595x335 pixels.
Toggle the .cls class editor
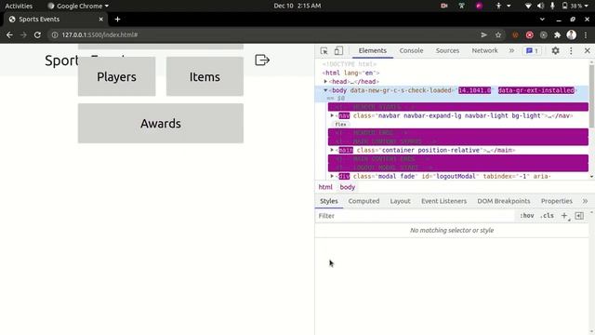[x=547, y=216]
